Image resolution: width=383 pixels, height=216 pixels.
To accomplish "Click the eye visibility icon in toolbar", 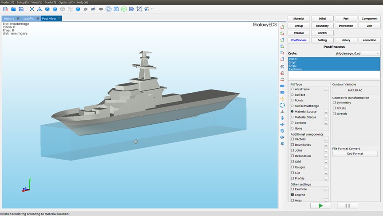I will point(101,9).
